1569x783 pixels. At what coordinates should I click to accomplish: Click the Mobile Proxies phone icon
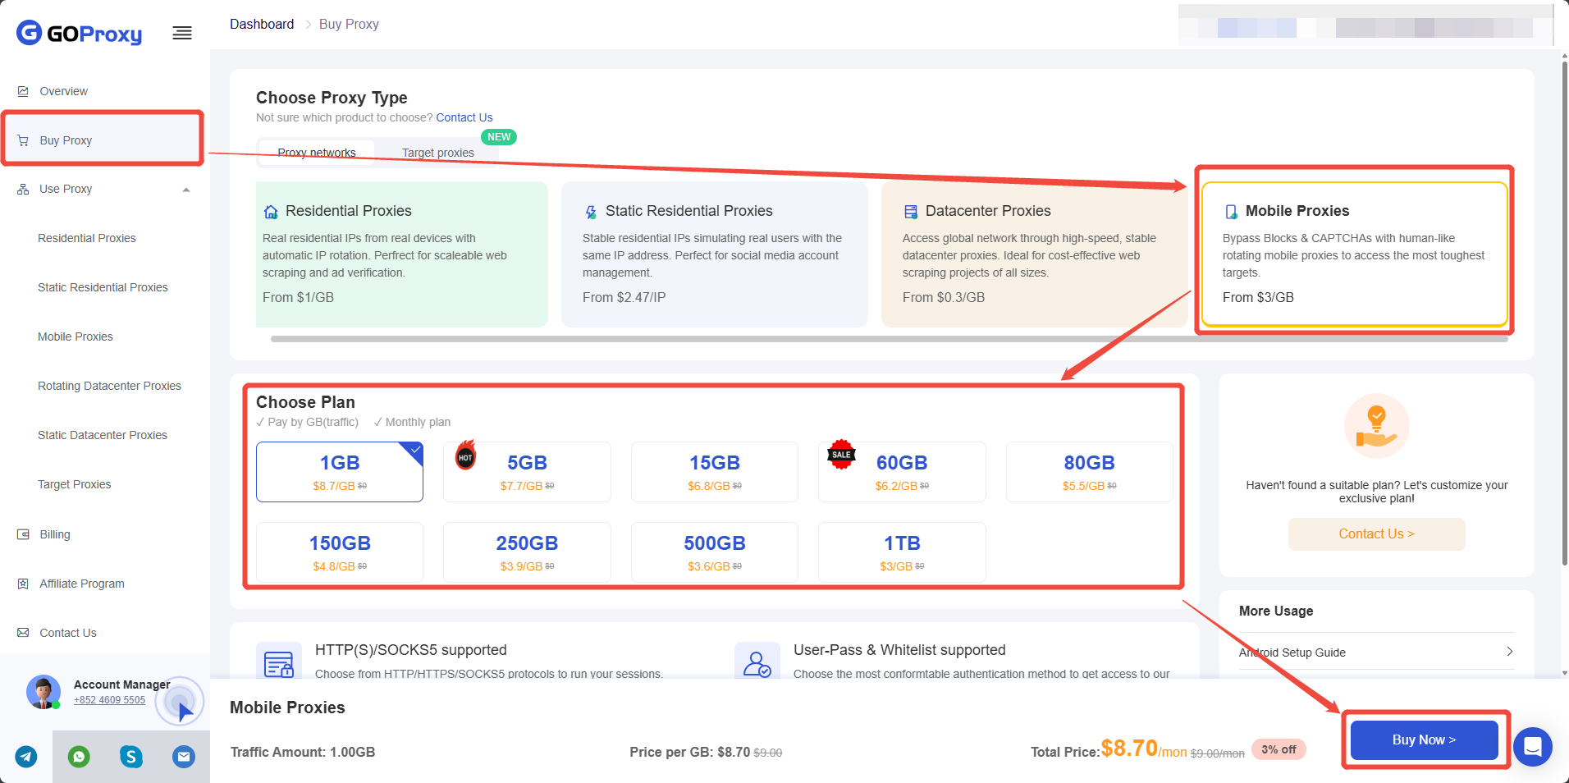coord(1231,212)
